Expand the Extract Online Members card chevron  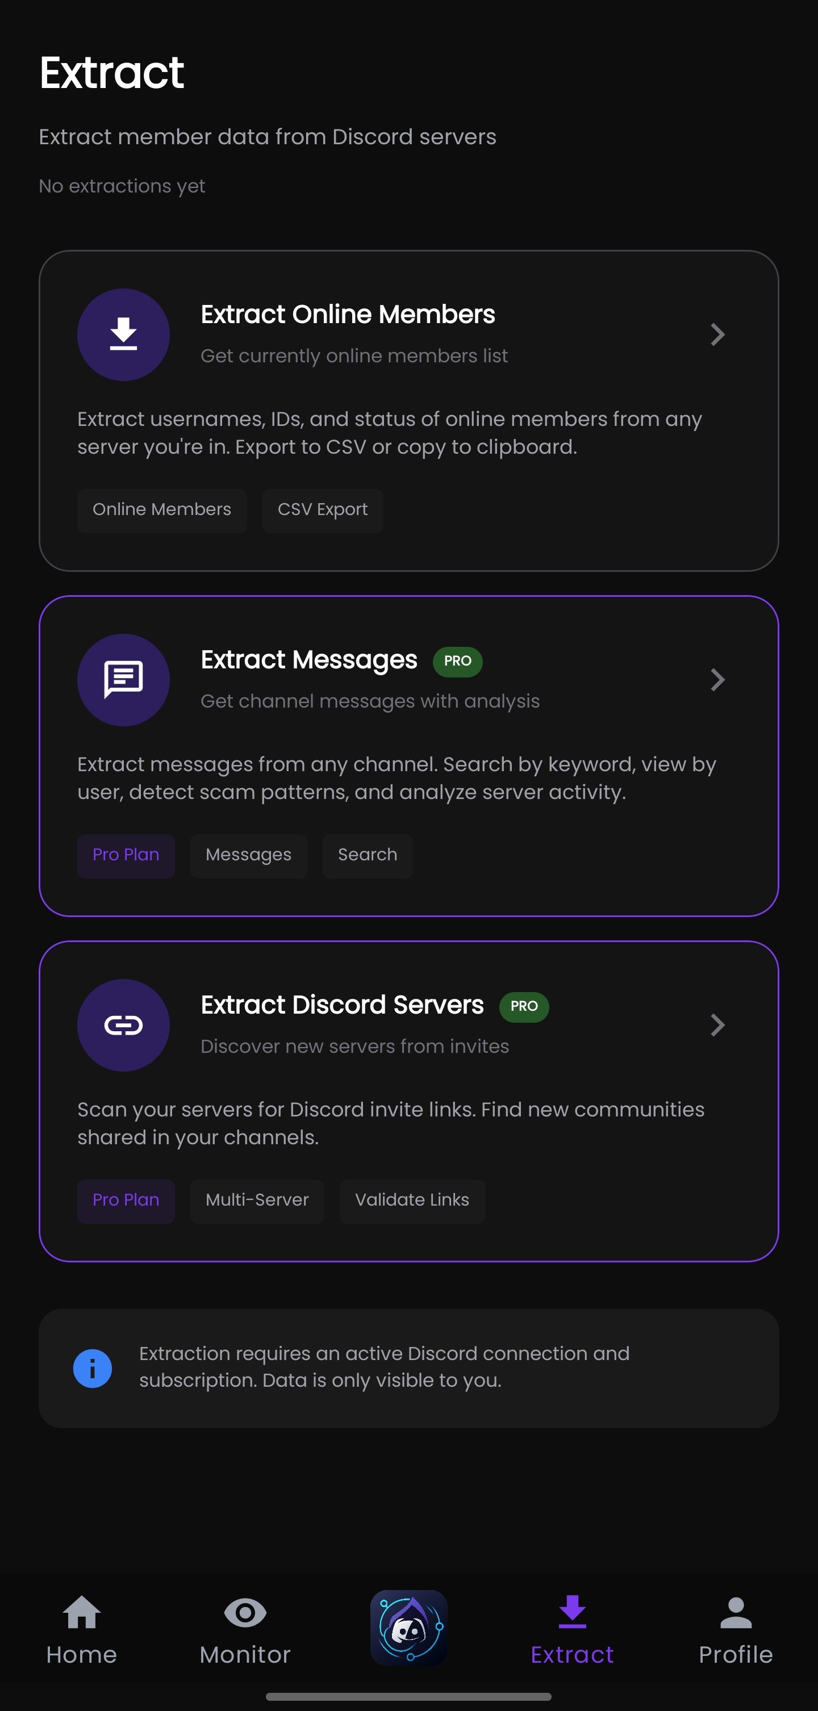click(717, 334)
